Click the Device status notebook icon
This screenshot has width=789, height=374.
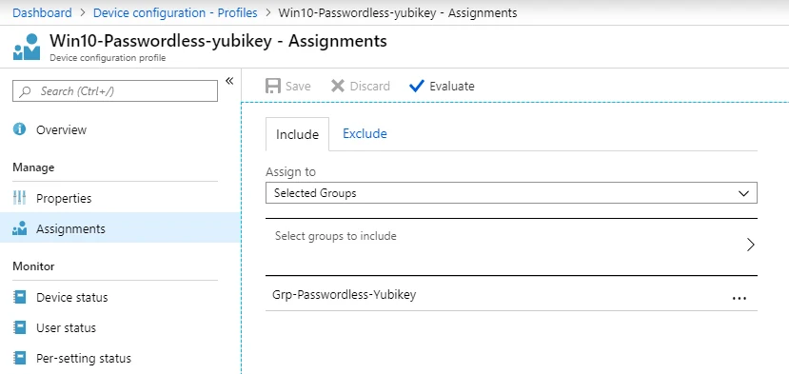pos(20,297)
